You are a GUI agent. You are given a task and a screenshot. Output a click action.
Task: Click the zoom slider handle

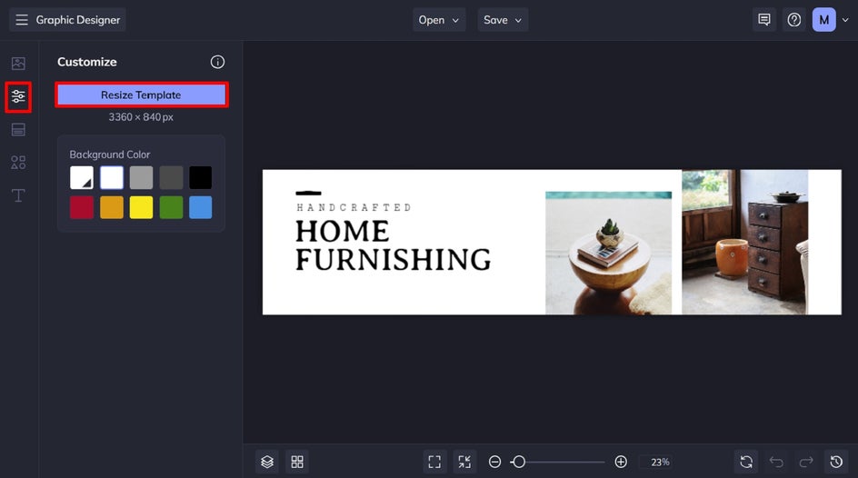(x=519, y=462)
